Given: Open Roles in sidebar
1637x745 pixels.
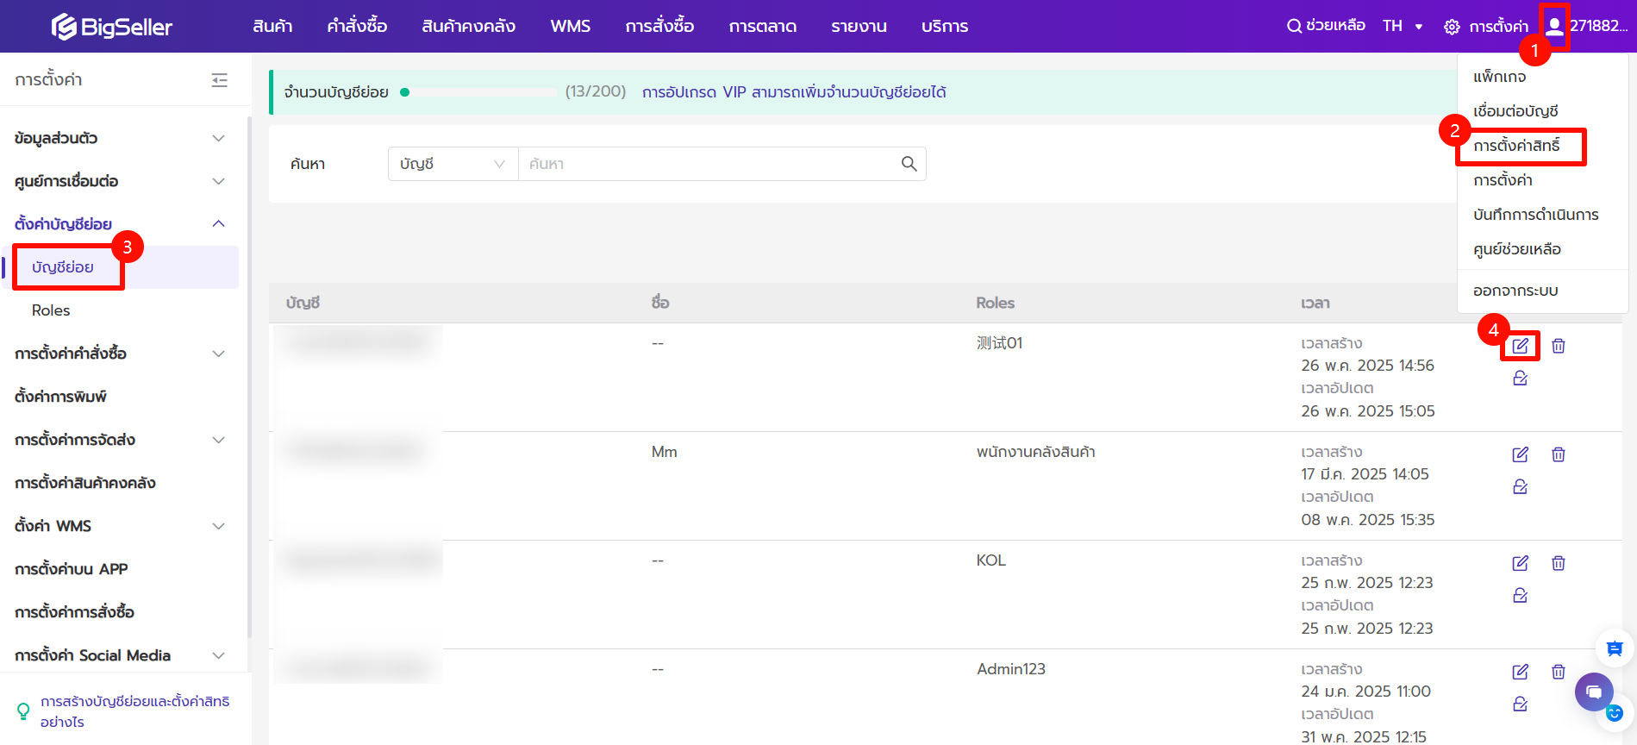Looking at the screenshot, I should (x=51, y=310).
